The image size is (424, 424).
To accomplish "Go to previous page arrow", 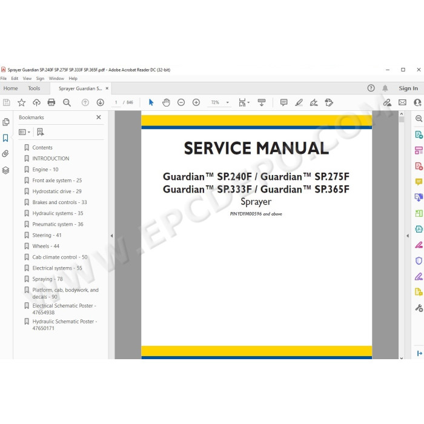I will point(85,102).
